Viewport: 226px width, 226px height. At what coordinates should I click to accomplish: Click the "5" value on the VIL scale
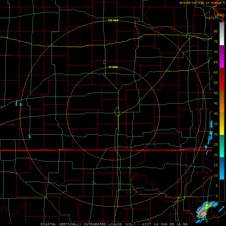216,186
